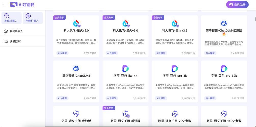Click the 科大讯飞-星火v3.5 logo icon
Viewport: 256px width, 127px height.
(175, 23)
